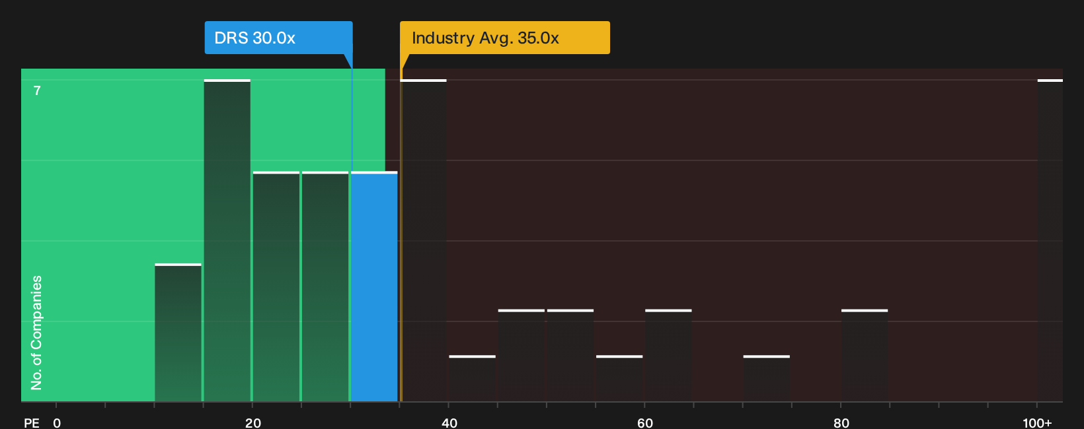Click the bar at PE 50-55
Screen dimensions: 1084x429
(570, 355)
